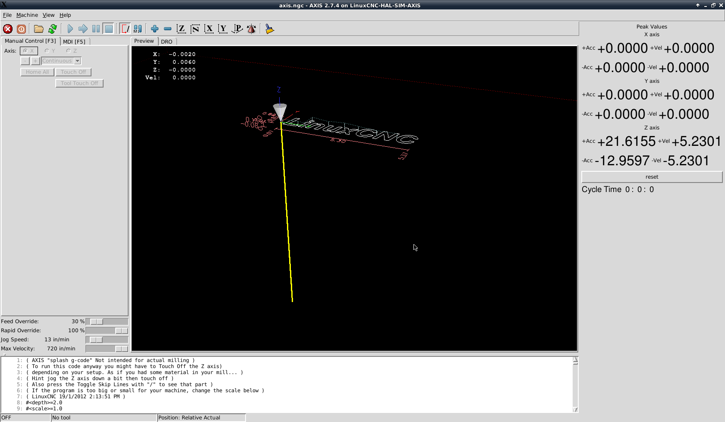Screen dimensions: 725x422
Task: Click Vel readout in preview overlay
Action: point(170,78)
